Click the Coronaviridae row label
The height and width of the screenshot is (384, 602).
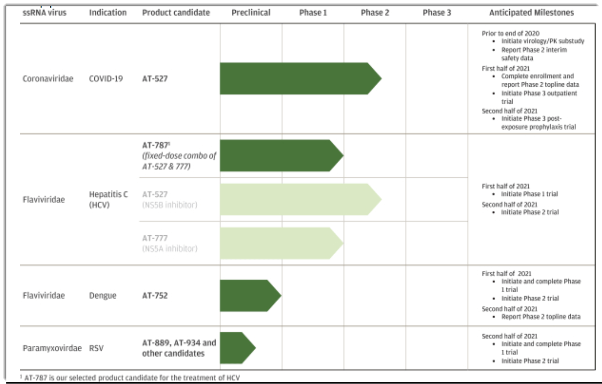point(48,79)
